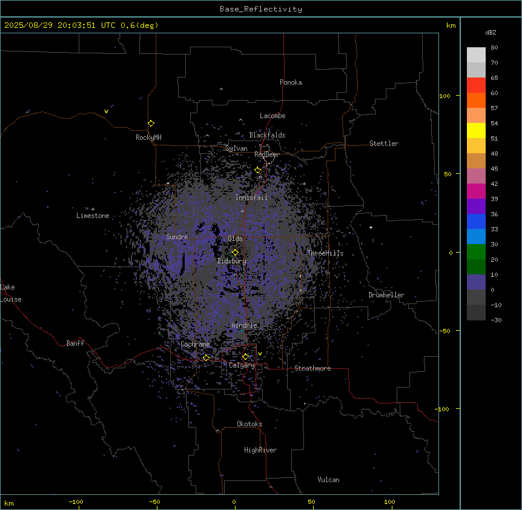Click the white caret marker southwest of Okotoks
Screen dimensions: 522x510
click(x=218, y=431)
